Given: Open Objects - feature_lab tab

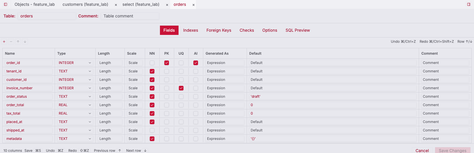Looking at the screenshot, I should (35, 4).
